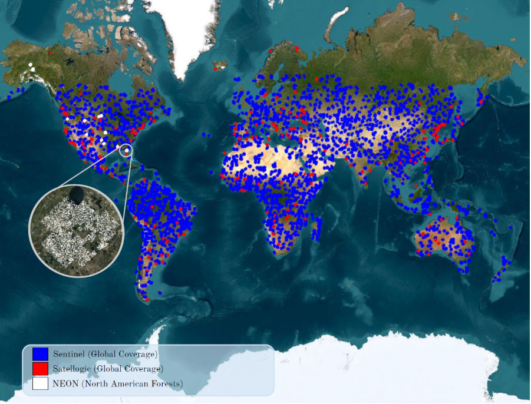Screen dimensions: 531x404
Task: Click the red Satellogic legend swatch
Action: click(x=40, y=369)
